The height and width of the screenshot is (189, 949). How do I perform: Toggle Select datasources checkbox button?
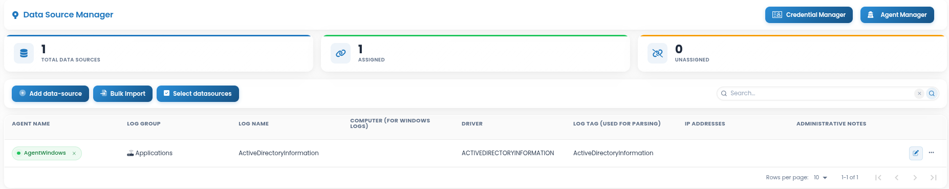pos(198,94)
